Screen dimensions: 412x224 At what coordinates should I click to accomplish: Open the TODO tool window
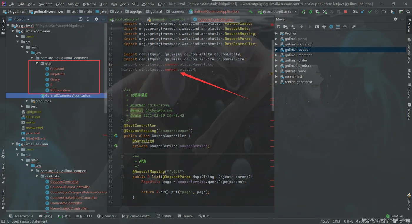[x=84, y=216]
